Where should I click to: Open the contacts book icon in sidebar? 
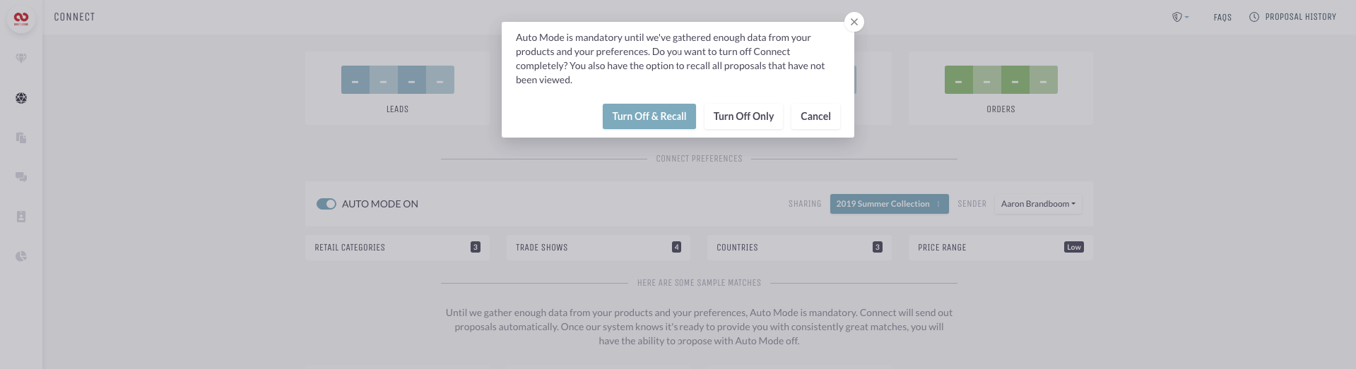[x=21, y=217]
